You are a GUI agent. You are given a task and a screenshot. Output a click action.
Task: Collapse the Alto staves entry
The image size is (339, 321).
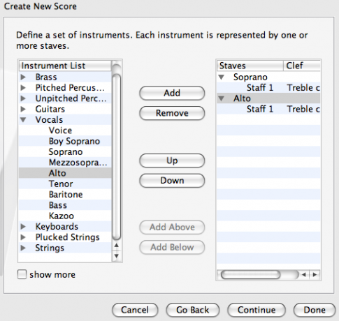(x=222, y=98)
